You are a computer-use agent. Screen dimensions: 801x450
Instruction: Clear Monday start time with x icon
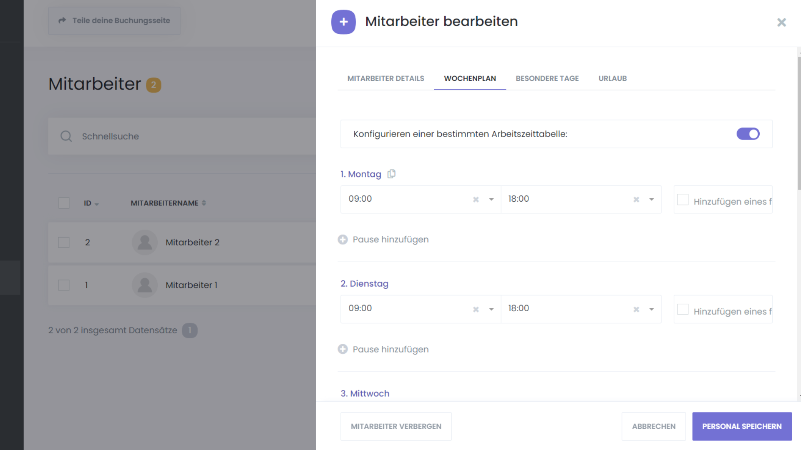[476, 200]
